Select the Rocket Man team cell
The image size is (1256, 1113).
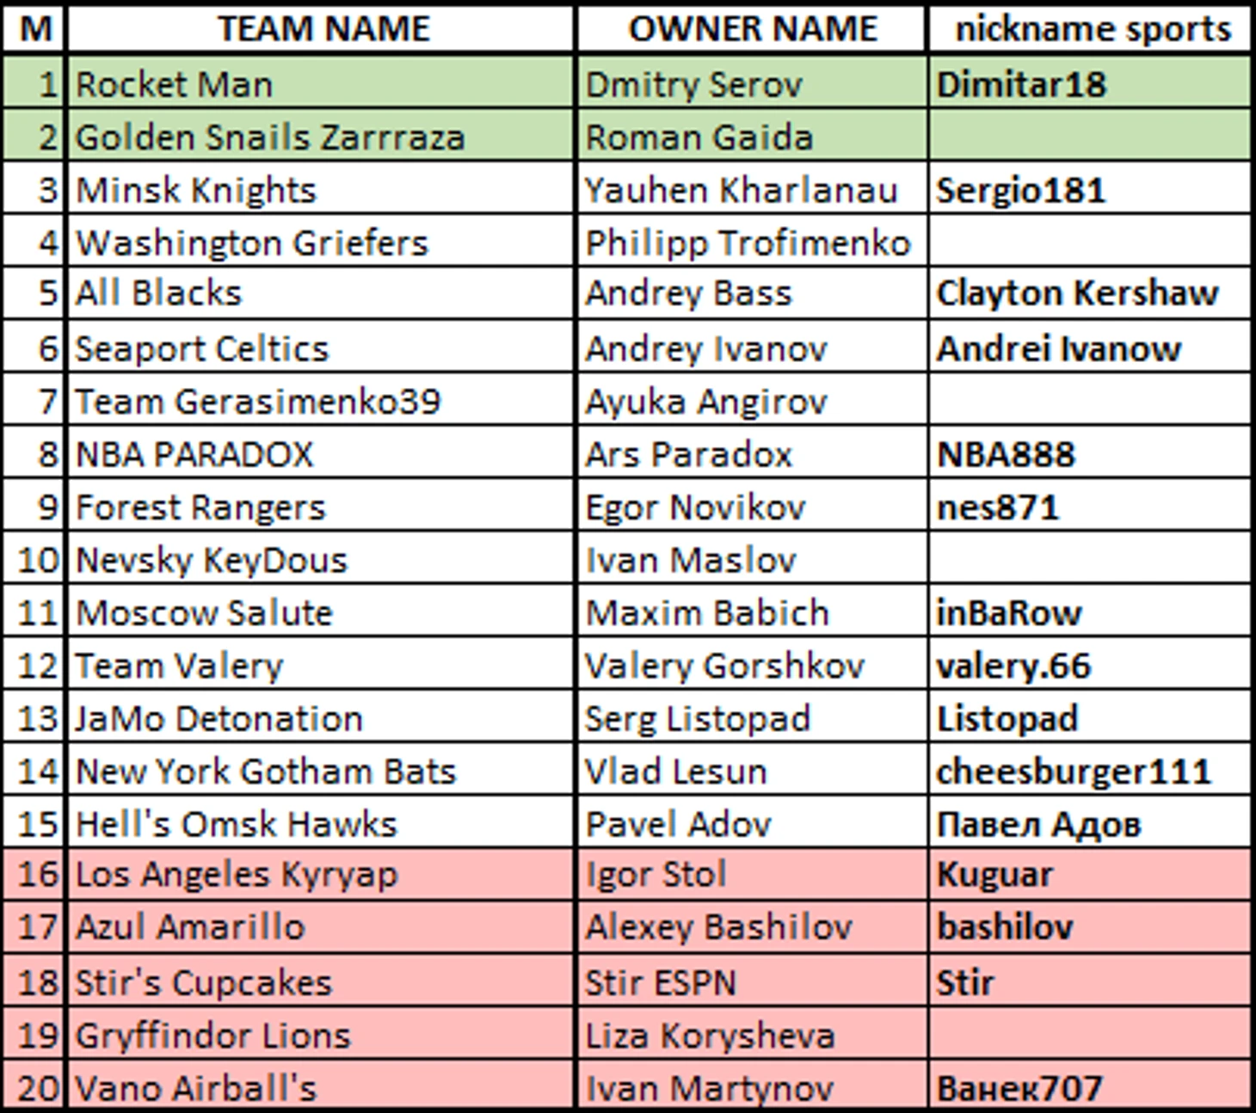321,83
